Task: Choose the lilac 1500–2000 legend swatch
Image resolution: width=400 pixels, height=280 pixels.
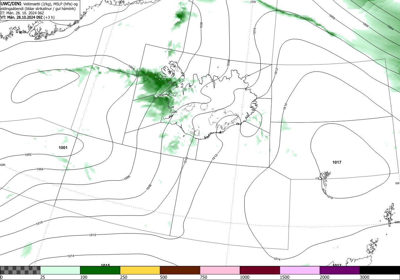Action: [300, 270]
